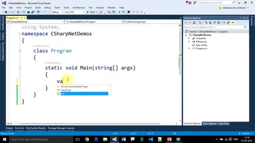Click the comment selected lines toolbar icon
This screenshot has height=143, width=255.
pos(119,12)
